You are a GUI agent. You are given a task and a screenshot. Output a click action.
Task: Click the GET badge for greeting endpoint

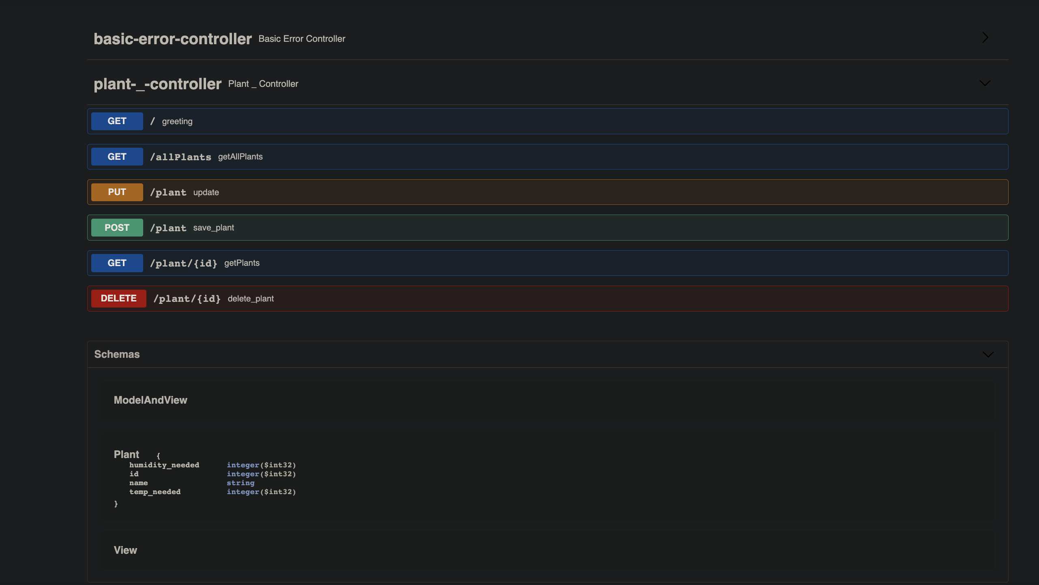pos(117,121)
